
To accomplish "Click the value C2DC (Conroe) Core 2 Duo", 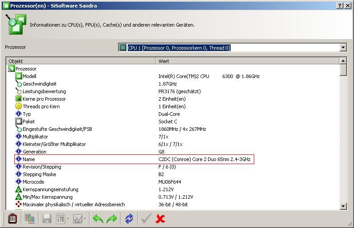I will 205,159.
